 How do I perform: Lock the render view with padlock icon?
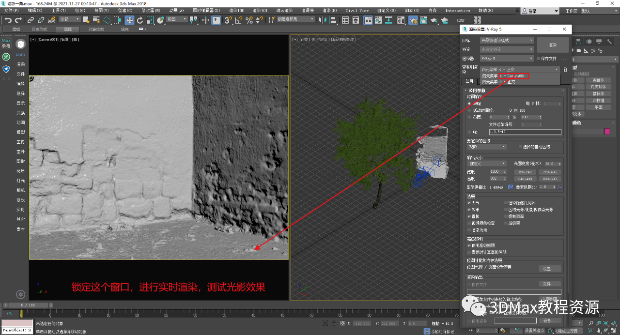(565, 70)
